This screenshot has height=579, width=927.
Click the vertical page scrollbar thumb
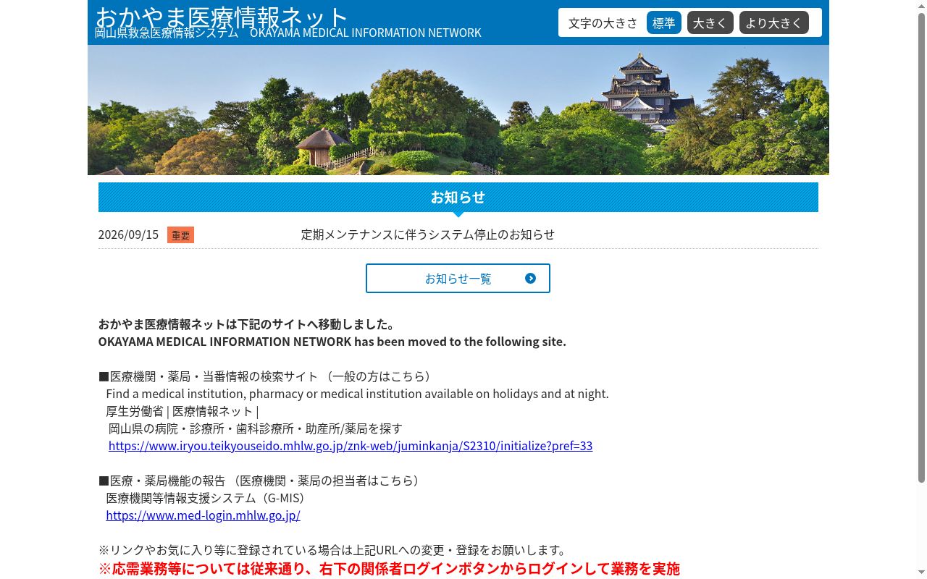point(921,248)
